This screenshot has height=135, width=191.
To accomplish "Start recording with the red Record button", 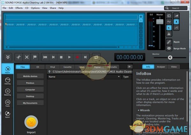I will point(77,57).
